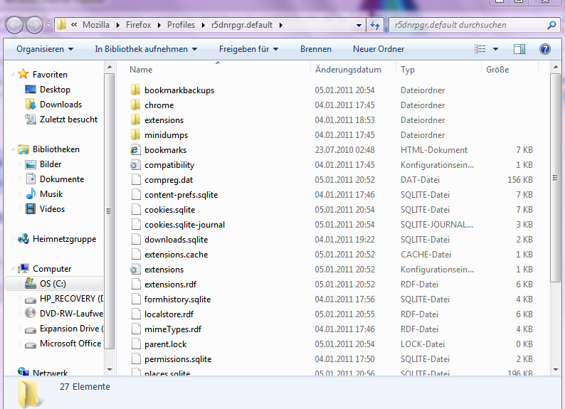Screen dimensions: 565x409
Task: Open the bookmarkbackups folder
Action: tap(179, 90)
